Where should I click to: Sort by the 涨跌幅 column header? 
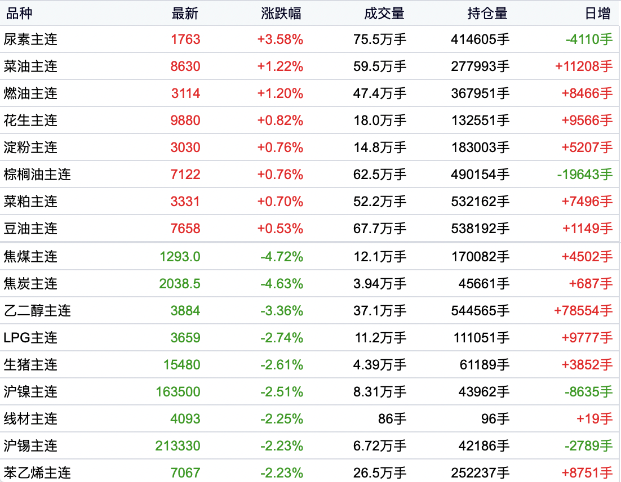(282, 14)
